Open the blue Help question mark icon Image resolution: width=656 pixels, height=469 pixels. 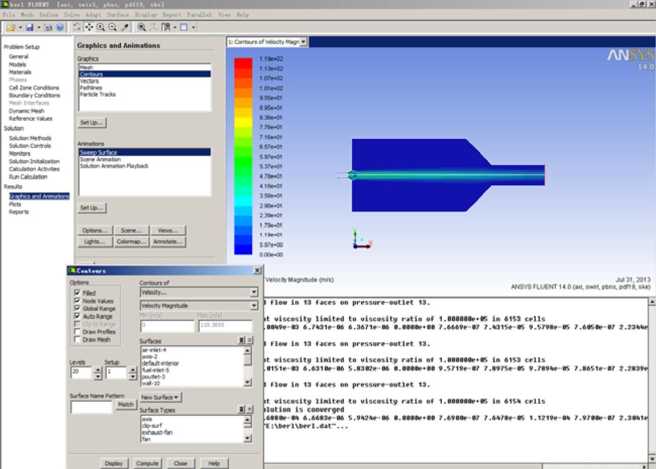click(60, 27)
